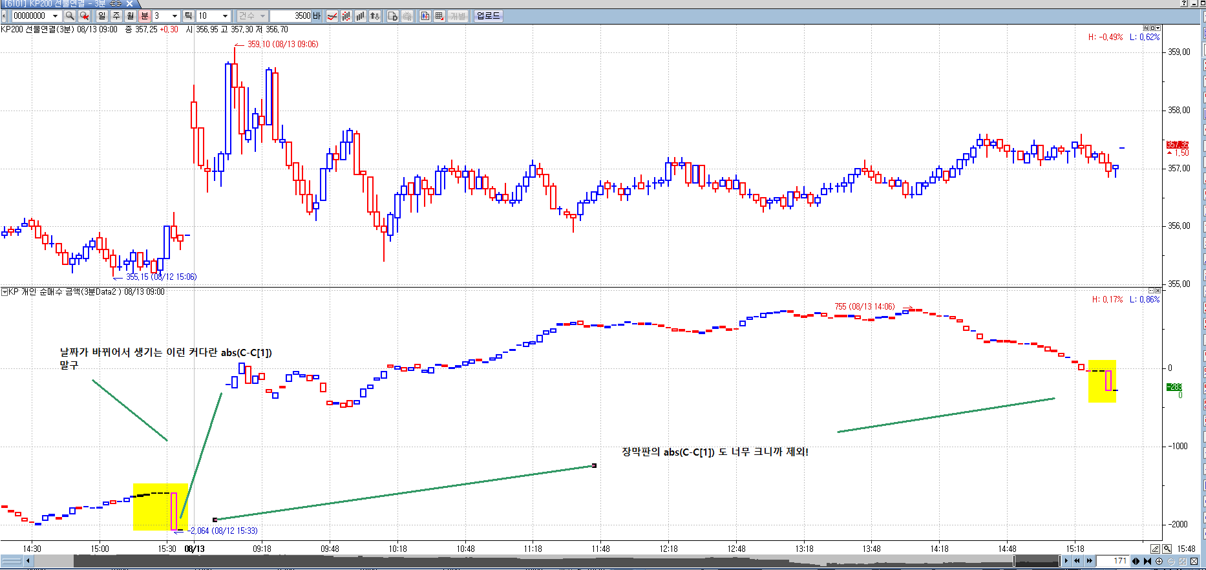
Task: Click the rewind scroll icon
Action: tap(1077, 561)
